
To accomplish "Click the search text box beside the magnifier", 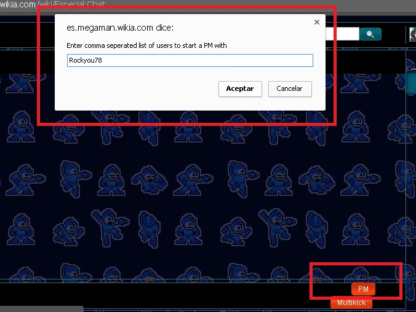I will click(x=343, y=34).
